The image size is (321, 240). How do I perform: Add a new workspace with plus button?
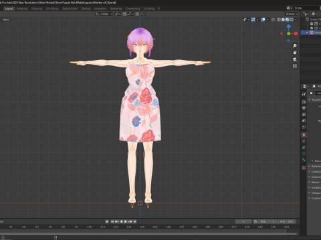tap(159, 9)
